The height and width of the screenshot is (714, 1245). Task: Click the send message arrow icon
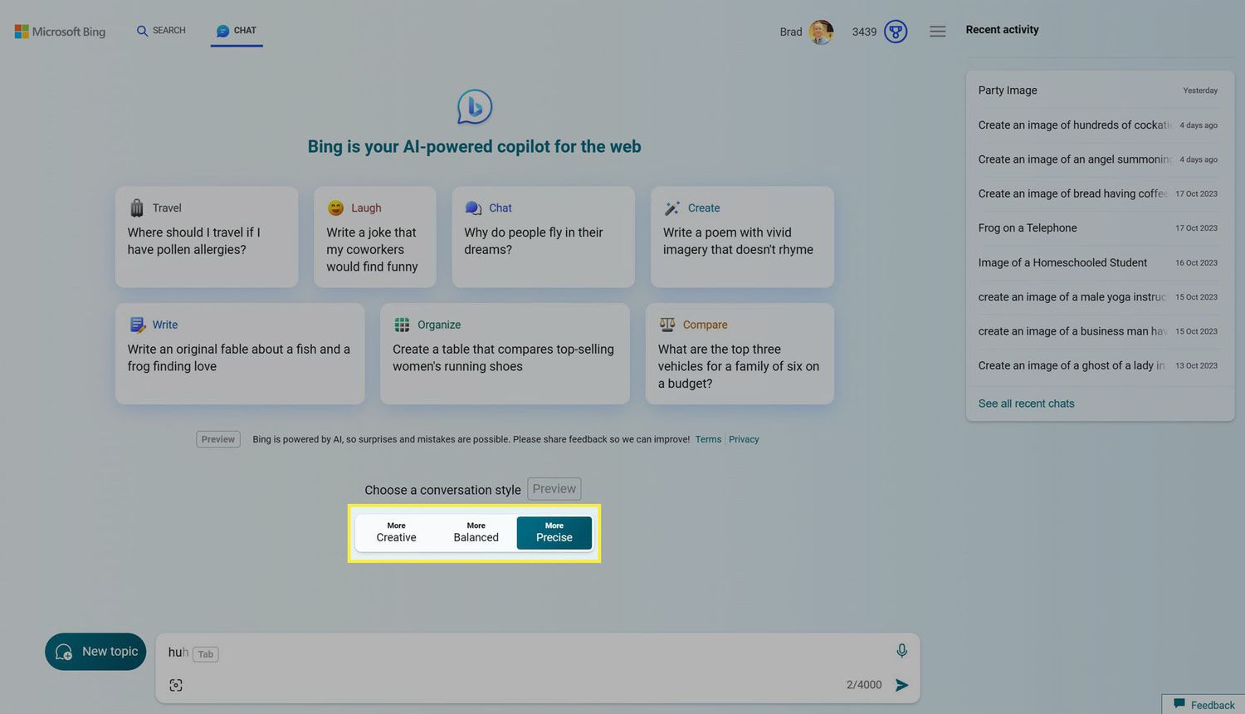(x=901, y=685)
